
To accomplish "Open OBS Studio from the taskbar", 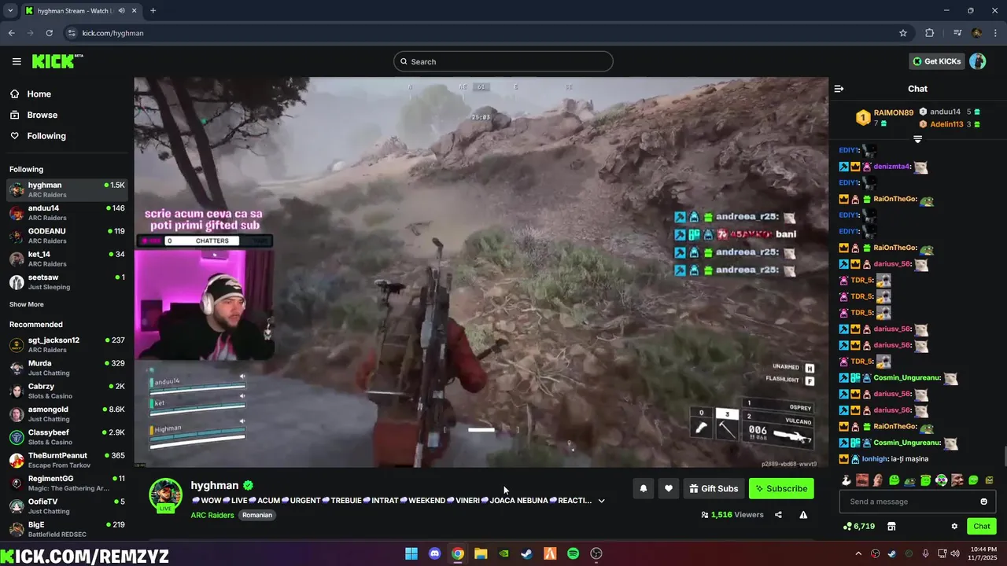I will (596, 553).
